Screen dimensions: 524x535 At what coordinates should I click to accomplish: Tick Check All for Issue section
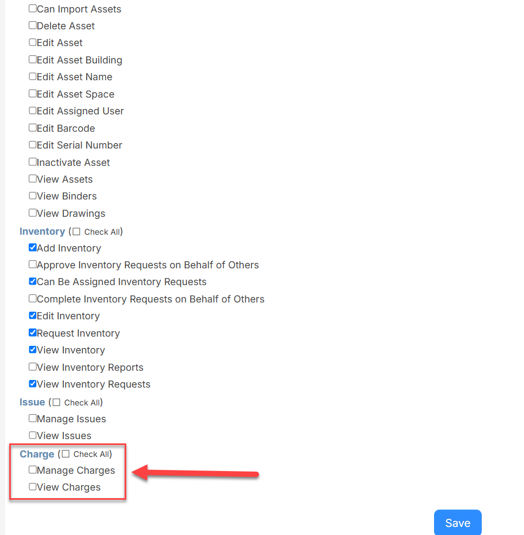(x=57, y=402)
